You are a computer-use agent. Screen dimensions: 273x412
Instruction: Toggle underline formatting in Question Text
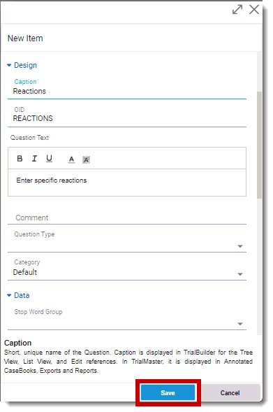[x=49, y=159]
